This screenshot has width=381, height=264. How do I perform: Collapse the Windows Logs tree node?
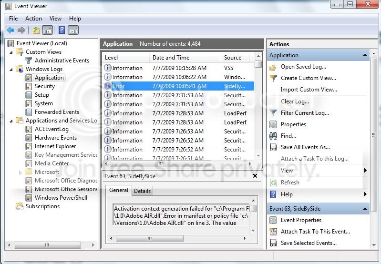11,70
